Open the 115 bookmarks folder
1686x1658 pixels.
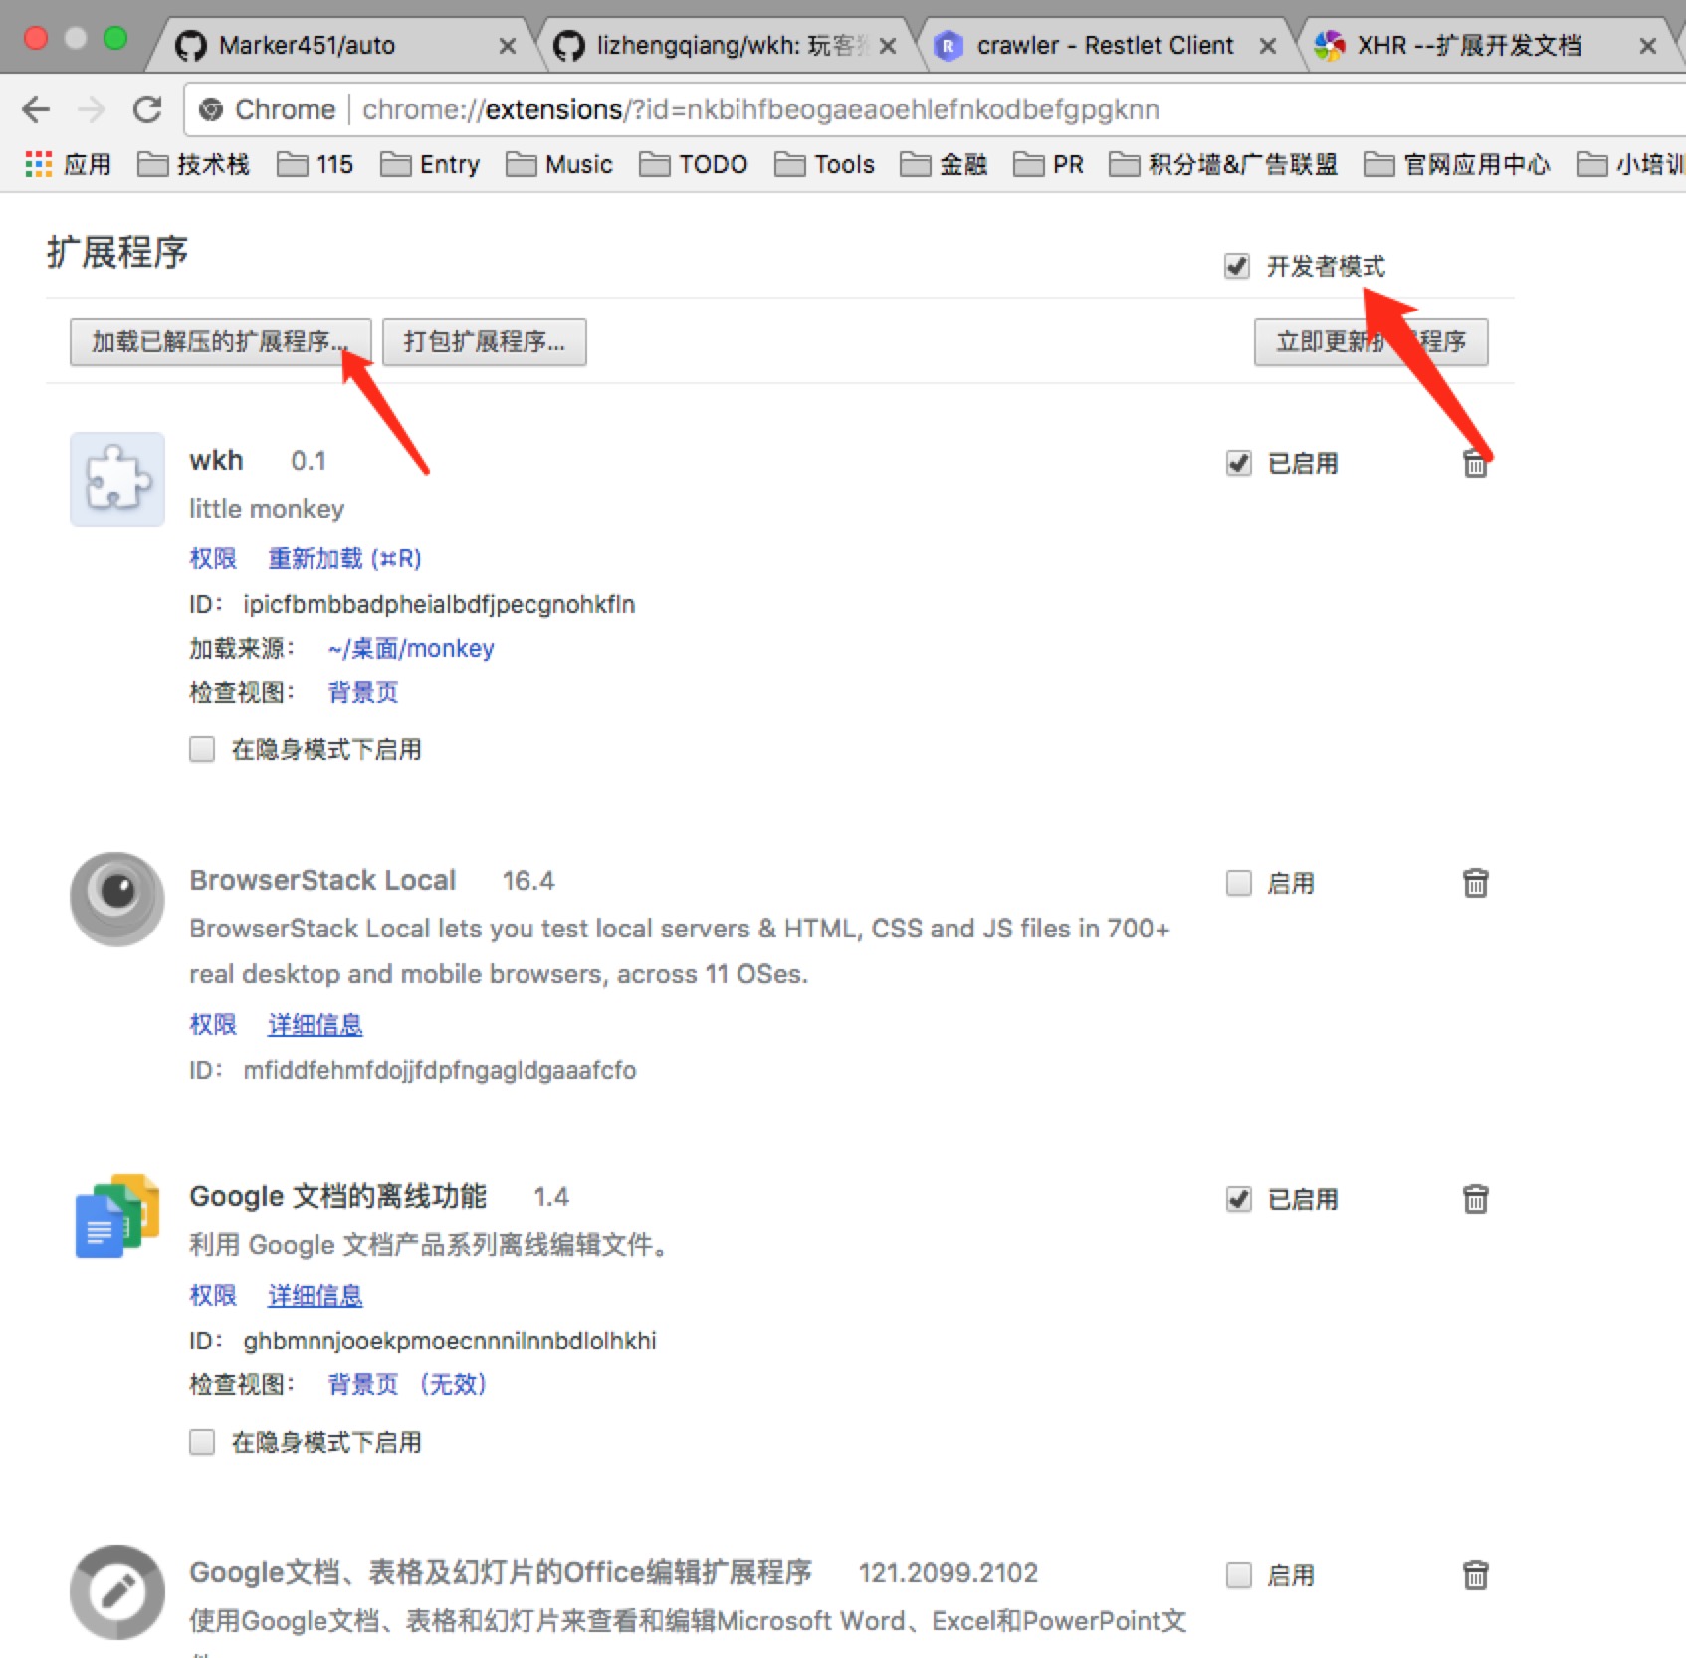(315, 164)
